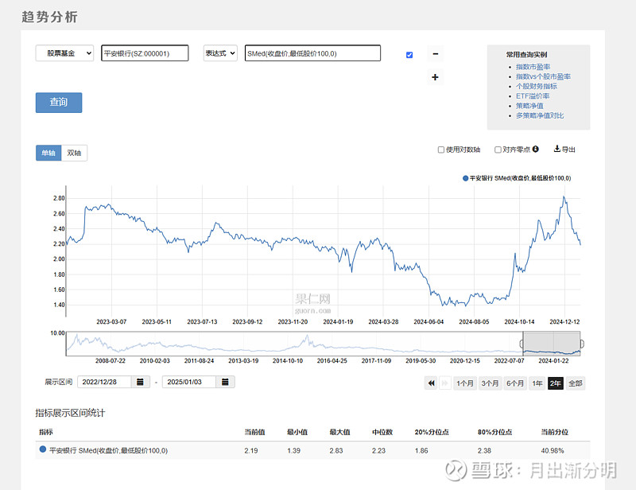Click the 80%分位点 value 2.38
Screen dimensions: 636x490
click(x=484, y=450)
